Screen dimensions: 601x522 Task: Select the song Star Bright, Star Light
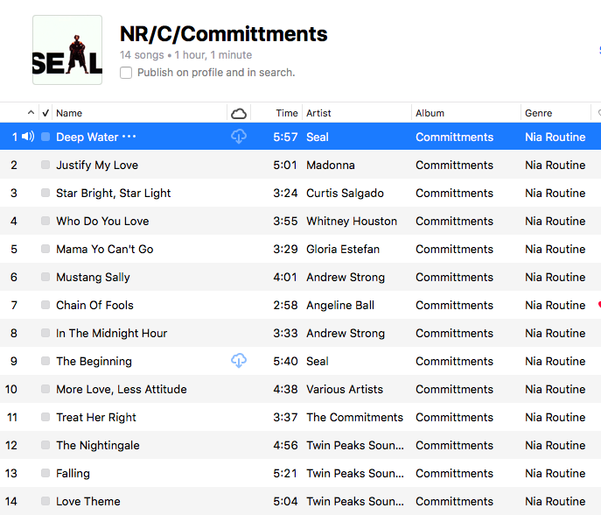pos(113,194)
